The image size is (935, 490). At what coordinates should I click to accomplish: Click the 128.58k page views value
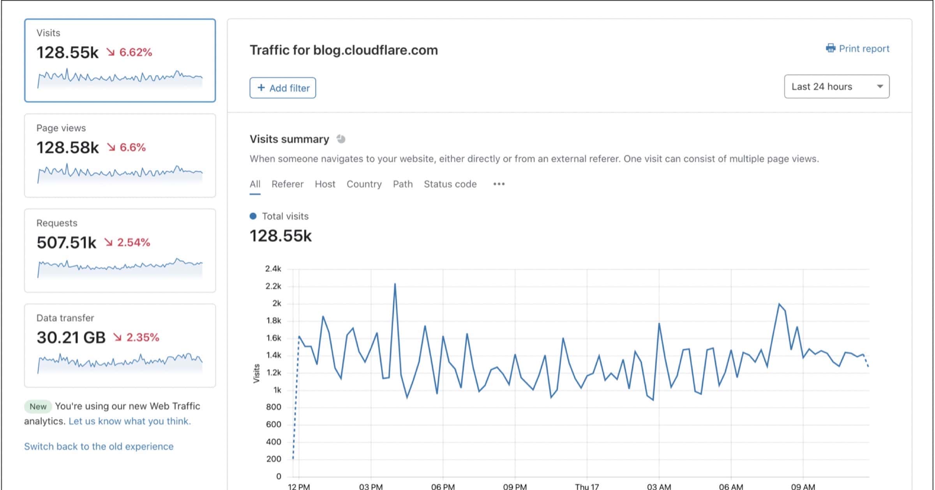pyautogui.click(x=68, y=147)
